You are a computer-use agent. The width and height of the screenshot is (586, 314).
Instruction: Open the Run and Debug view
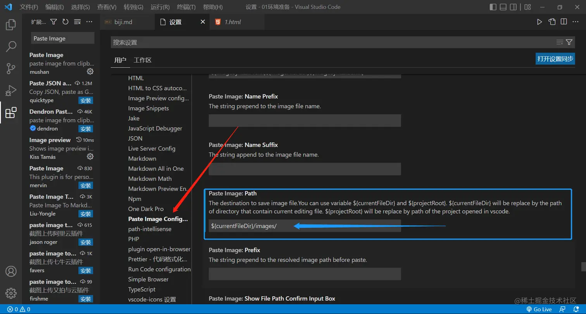click(11, 91)
